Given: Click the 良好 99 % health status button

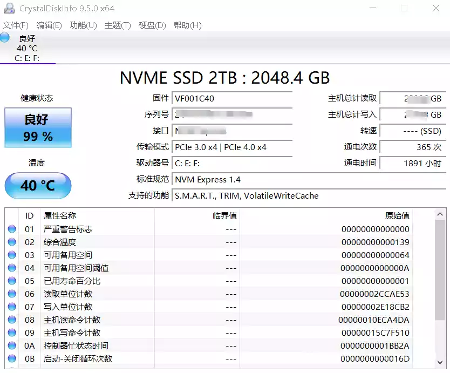Looking at the screenshot, I should pos(38,128).
